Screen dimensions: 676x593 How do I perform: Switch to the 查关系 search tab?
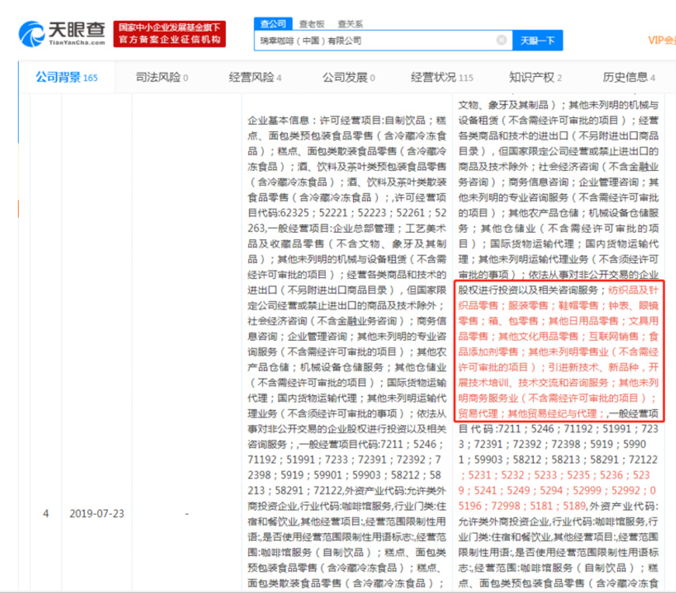(x=349, y=23)
